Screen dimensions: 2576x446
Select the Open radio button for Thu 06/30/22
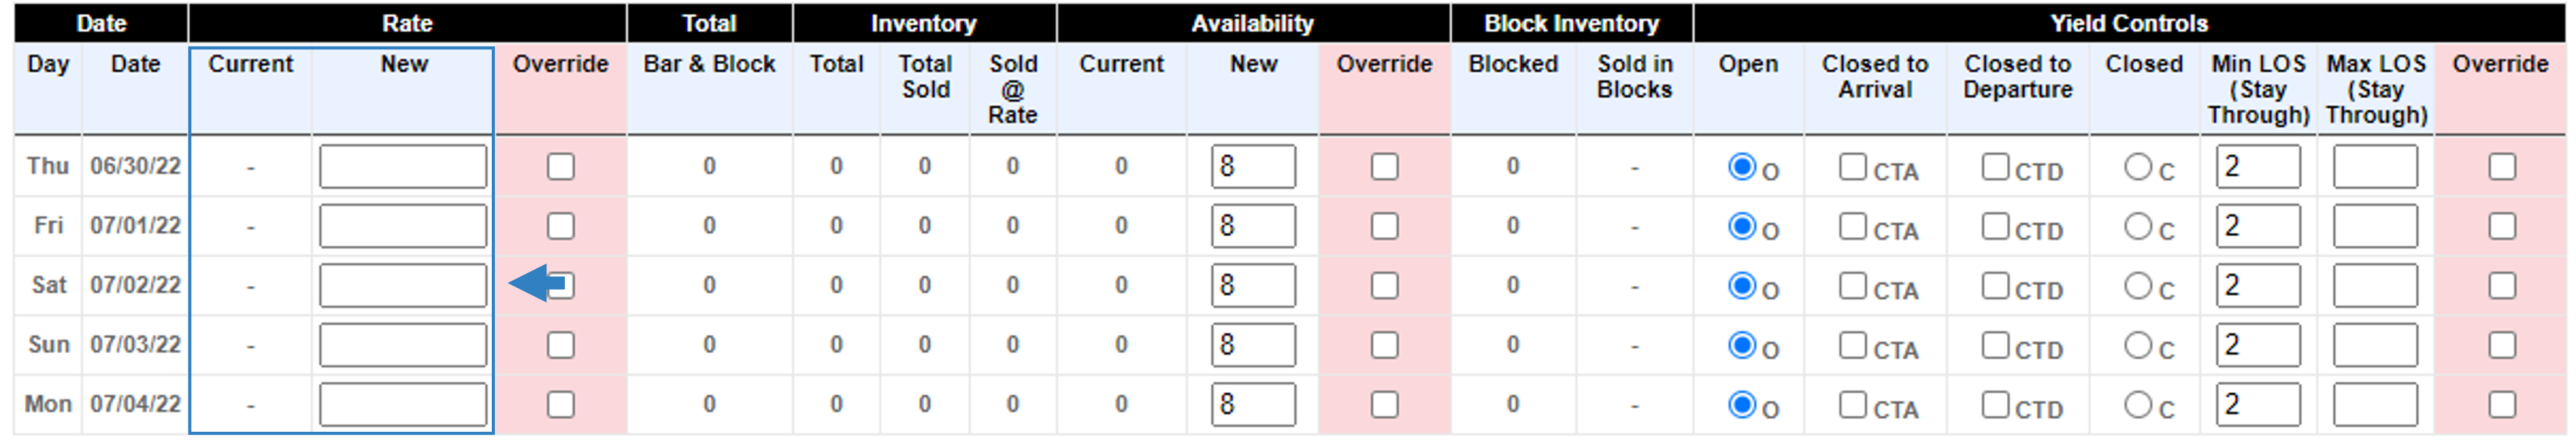click(x=1742, y=166)
